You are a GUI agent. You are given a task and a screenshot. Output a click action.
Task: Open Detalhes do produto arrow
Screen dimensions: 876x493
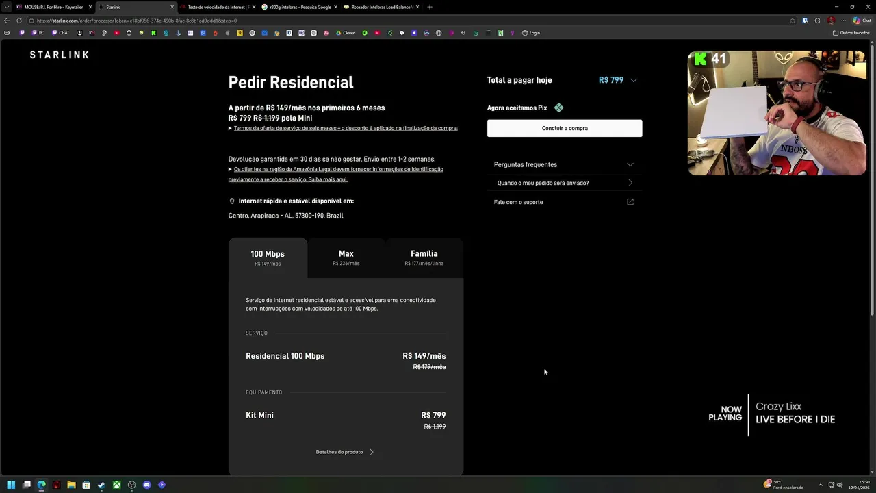(372, 452)
